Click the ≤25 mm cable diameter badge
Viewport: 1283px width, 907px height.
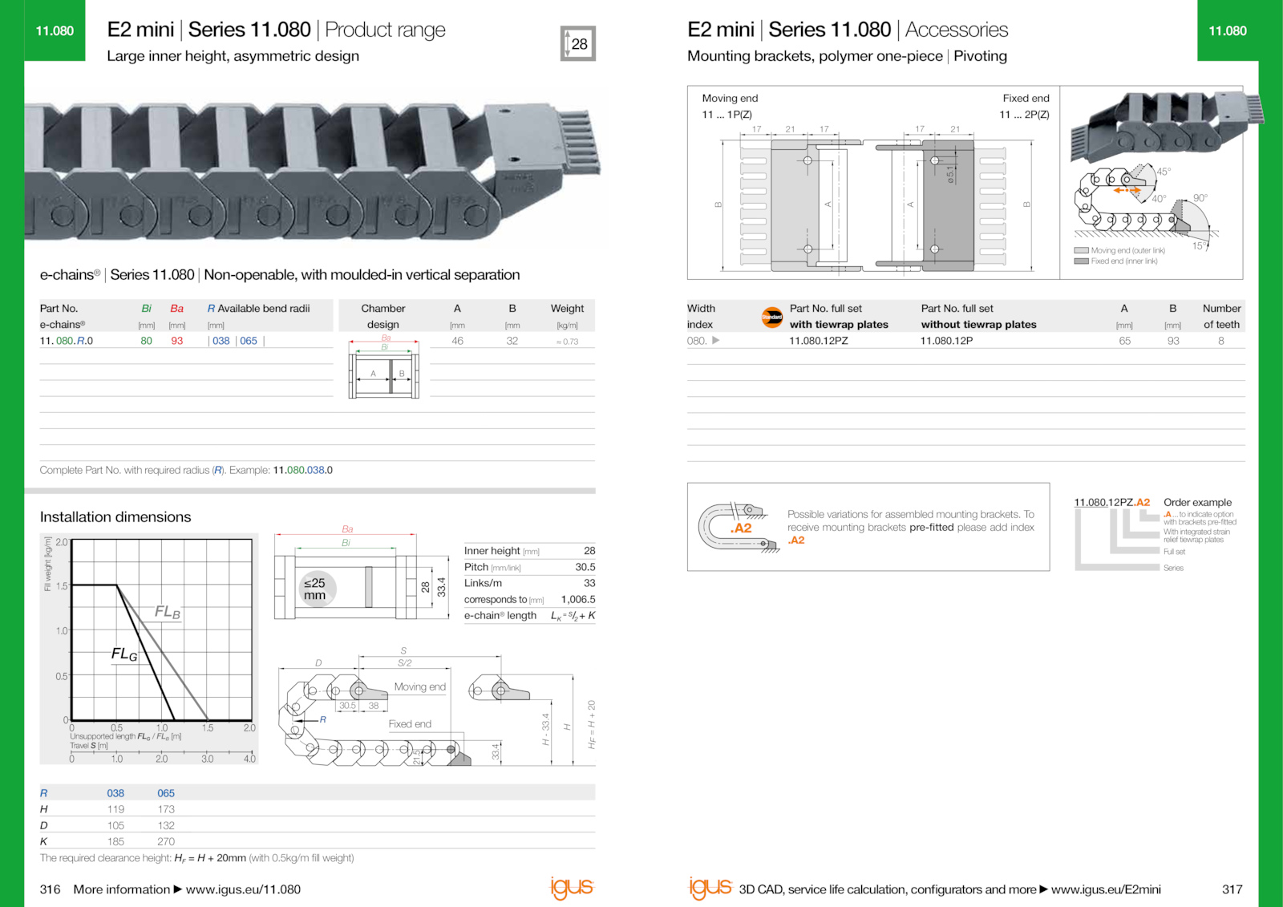point(316,589)
